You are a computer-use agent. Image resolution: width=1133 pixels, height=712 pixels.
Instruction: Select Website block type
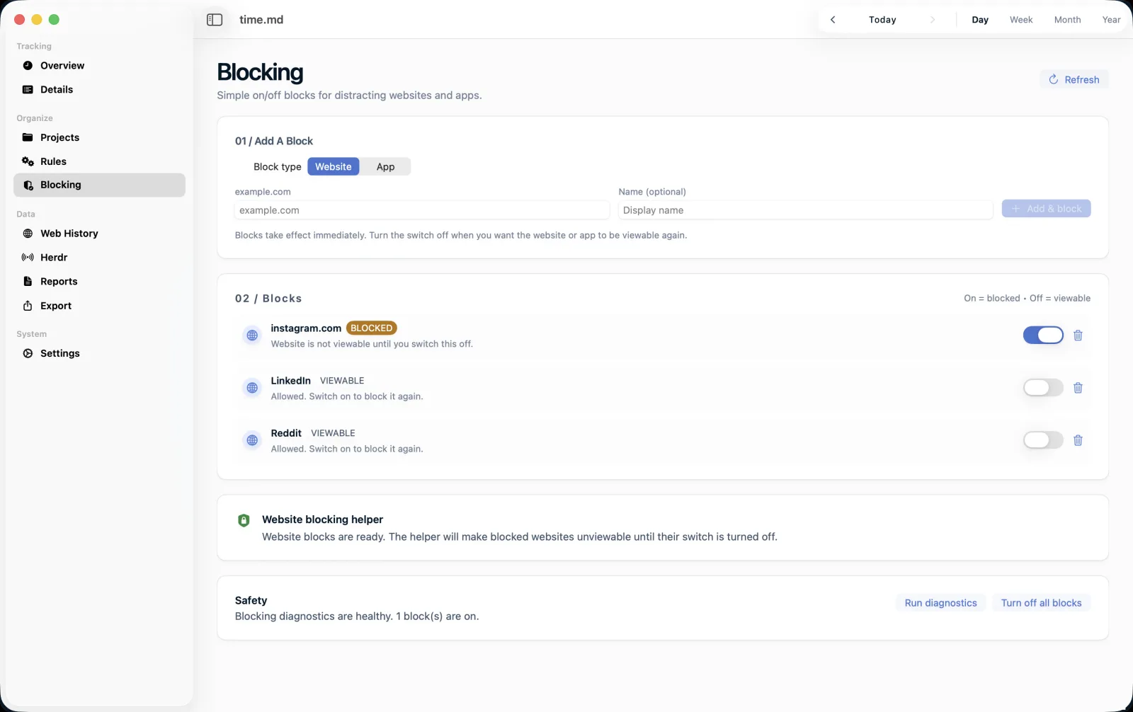[333, 167]
